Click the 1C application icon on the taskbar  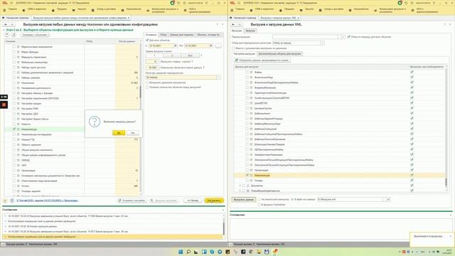coord(274,252)
